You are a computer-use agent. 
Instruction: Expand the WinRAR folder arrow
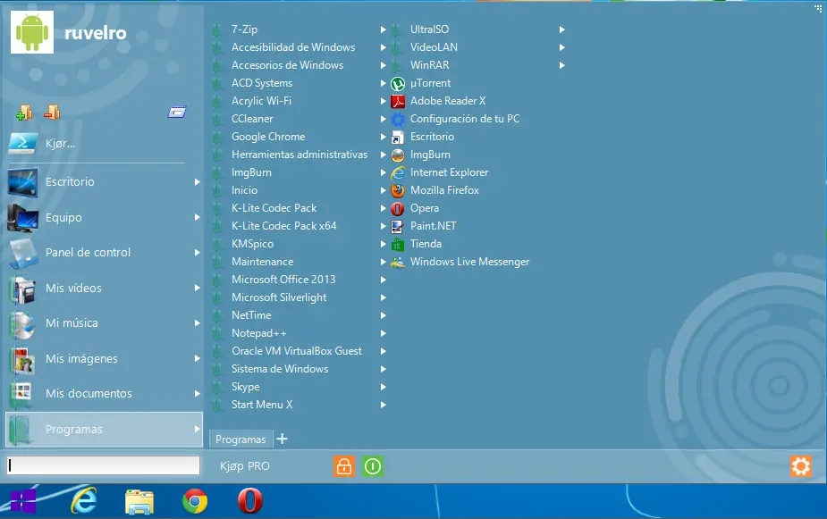(x=561, y=66)
